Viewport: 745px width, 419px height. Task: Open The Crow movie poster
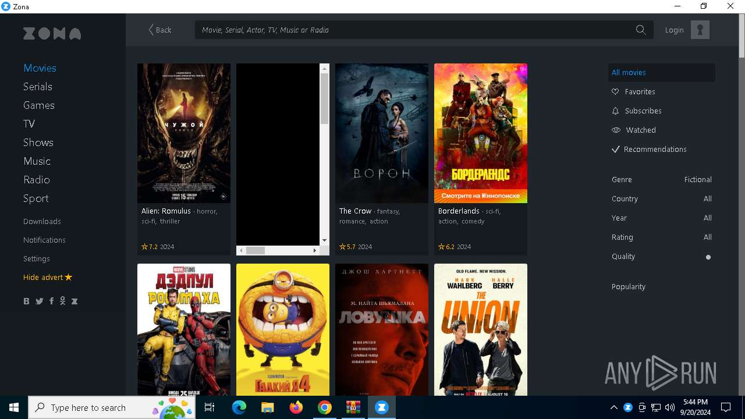pyautogui.click(x=382, y=133)
